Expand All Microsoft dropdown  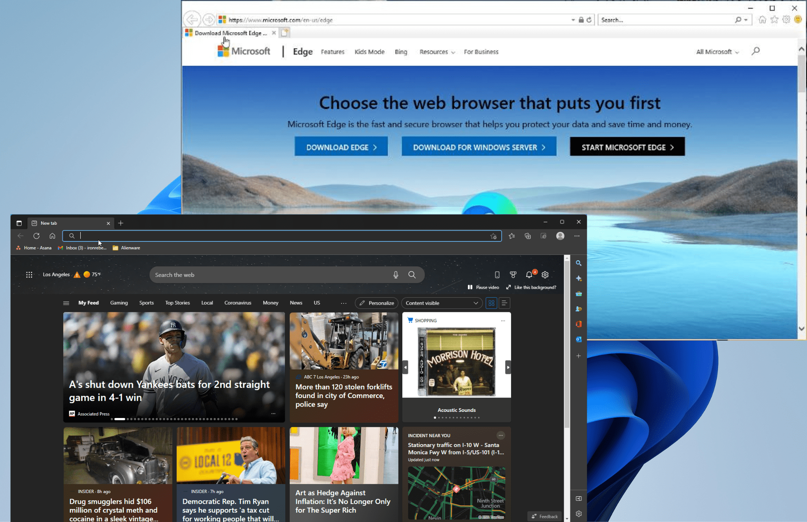pos(717,52)
